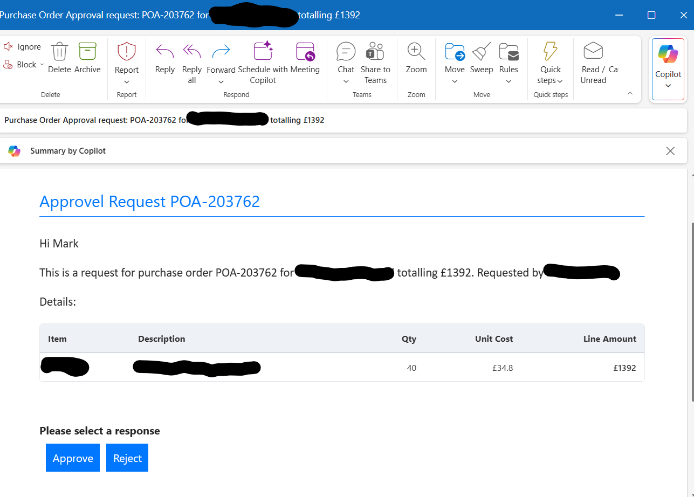
Task: Collapse the ribbon with the caret
Action: tap(630, 93)
